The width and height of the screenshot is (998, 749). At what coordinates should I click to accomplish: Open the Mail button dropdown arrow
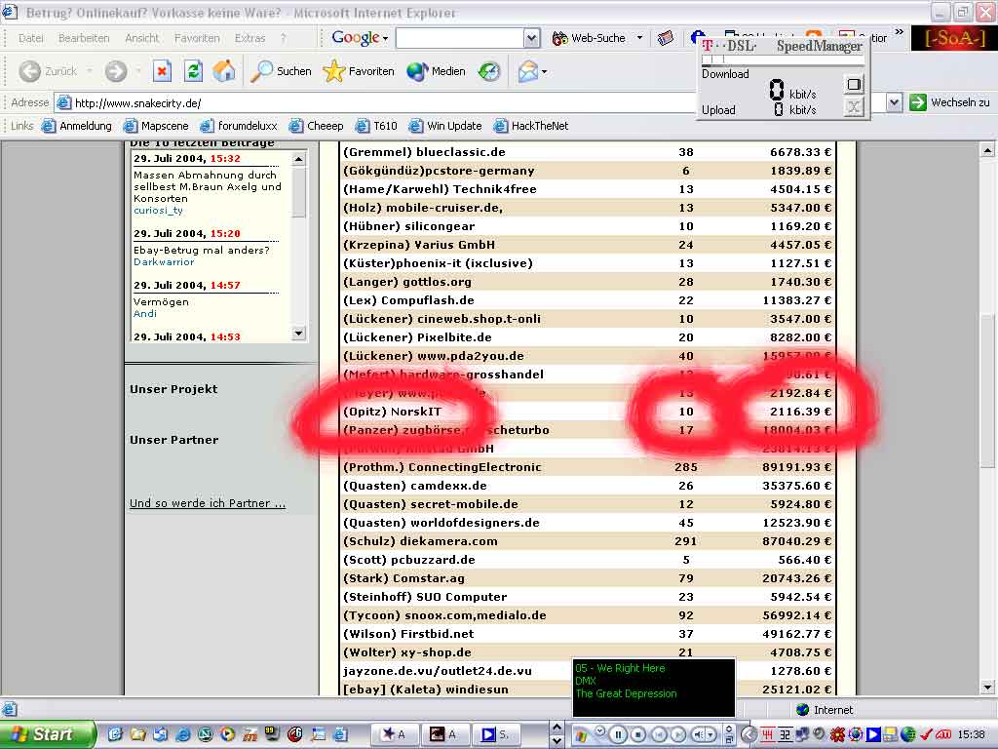pos(544,72)
